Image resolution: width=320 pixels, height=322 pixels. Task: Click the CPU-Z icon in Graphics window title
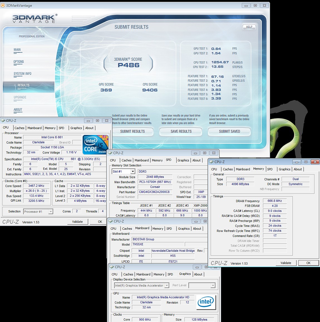[112, 267]
